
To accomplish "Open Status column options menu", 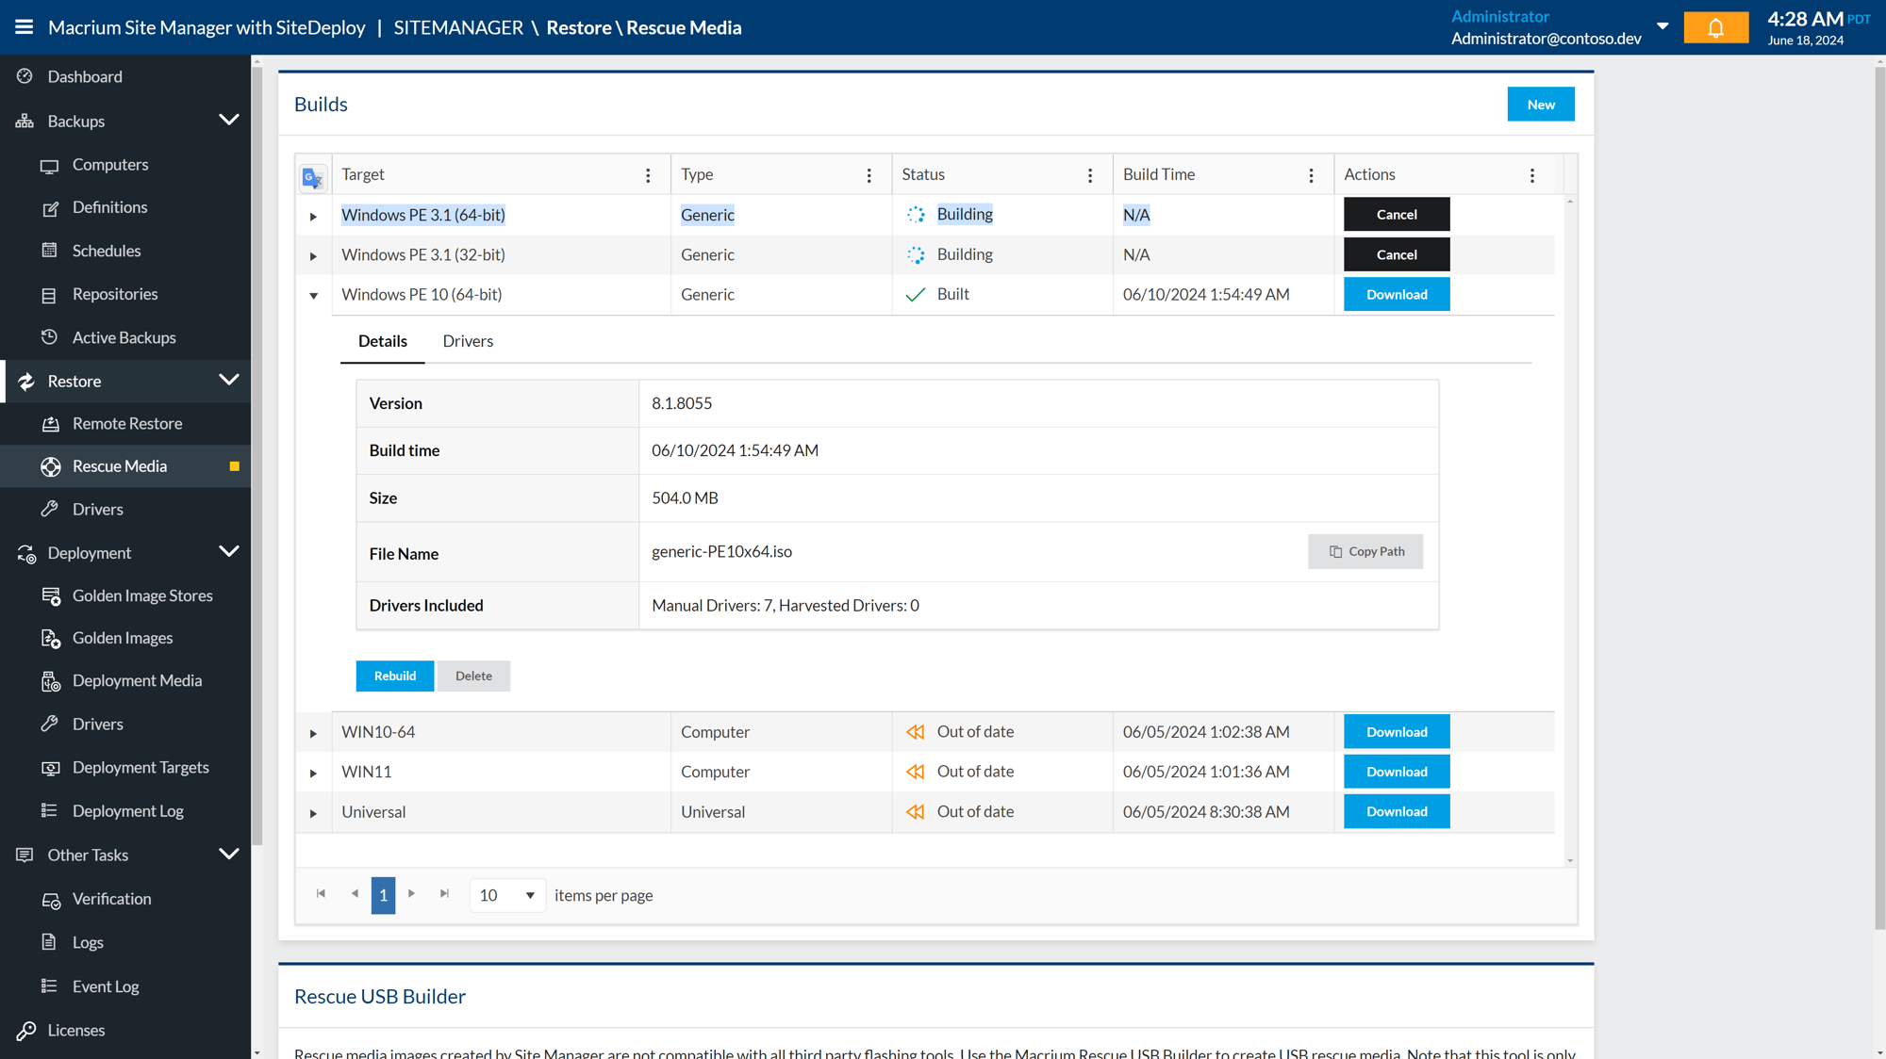I will pyautogui.click(x=1090, y=175).
